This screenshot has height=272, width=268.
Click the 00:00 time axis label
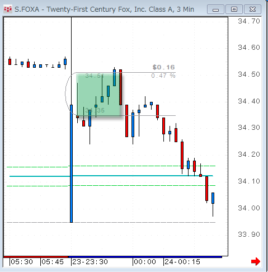(x=145, y=262)
